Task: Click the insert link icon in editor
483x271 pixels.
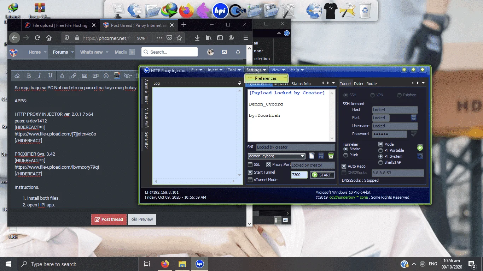Action: click(74, 76)
